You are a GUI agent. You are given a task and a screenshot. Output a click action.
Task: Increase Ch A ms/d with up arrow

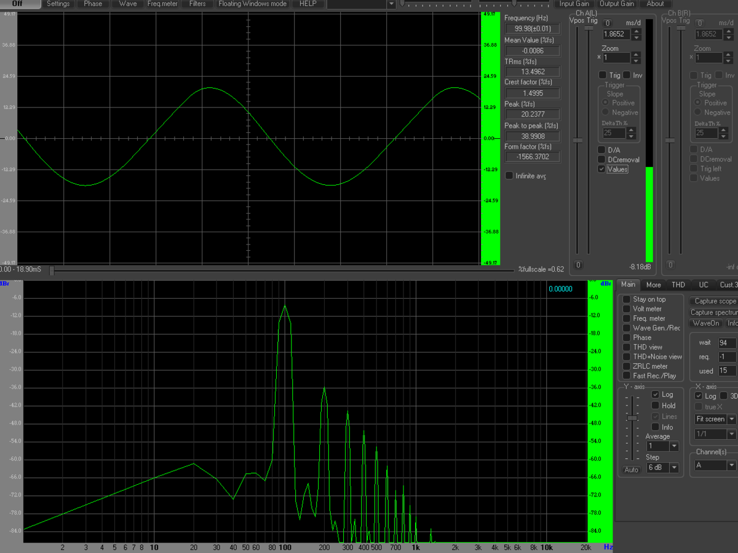point(636,32)
